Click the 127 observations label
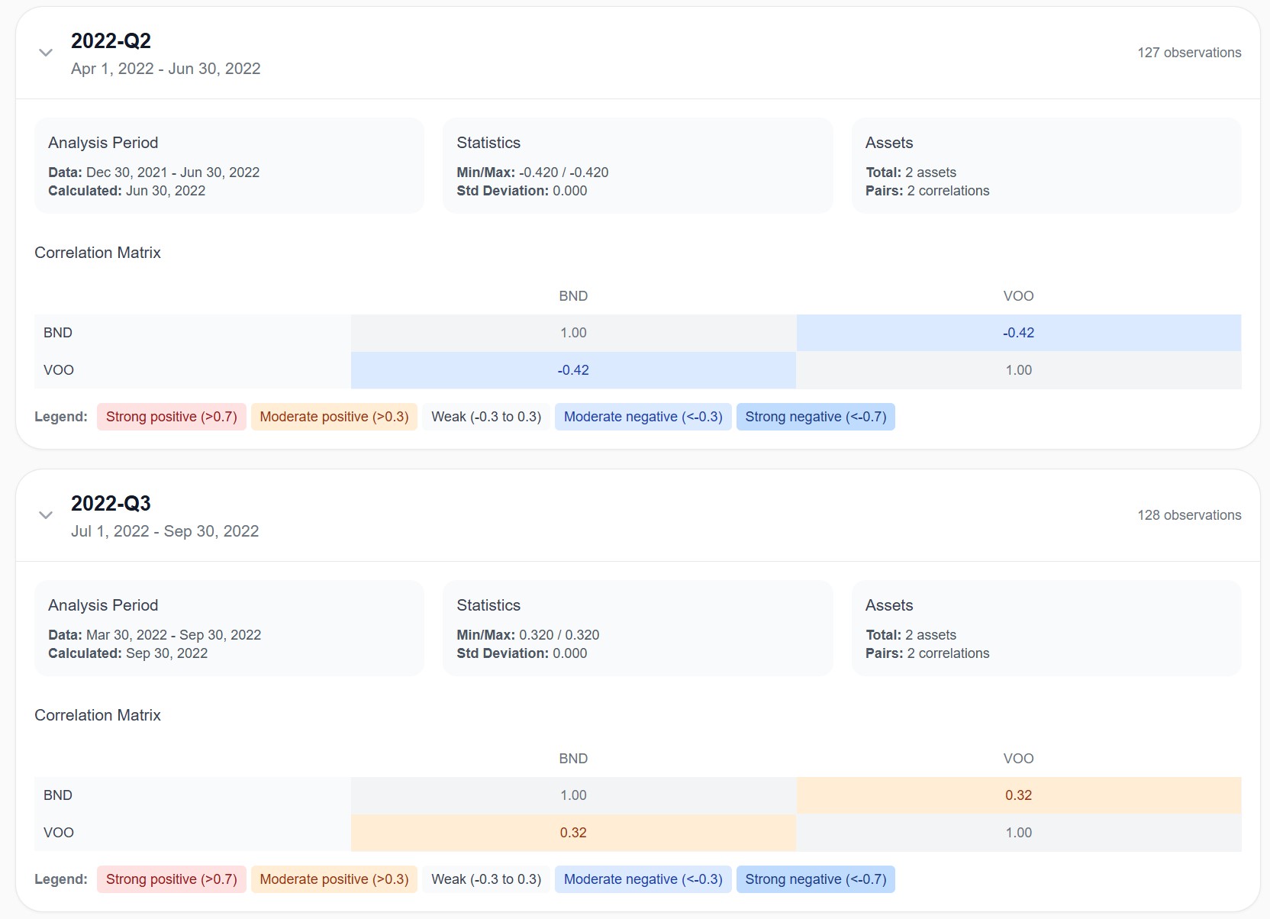Image resolution: width=1270 pixels, height=919 pixels. pos(1188,53)
